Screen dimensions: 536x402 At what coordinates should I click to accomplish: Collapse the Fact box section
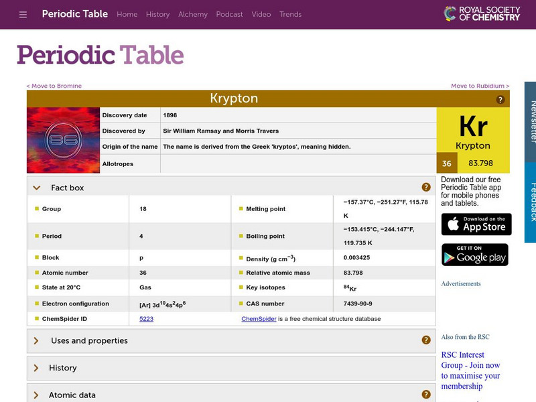click(37, 188)
